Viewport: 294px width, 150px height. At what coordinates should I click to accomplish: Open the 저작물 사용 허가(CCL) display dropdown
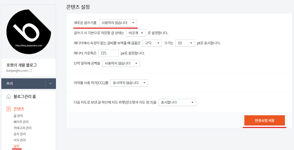pyautogui.click(x=129, y=83)
